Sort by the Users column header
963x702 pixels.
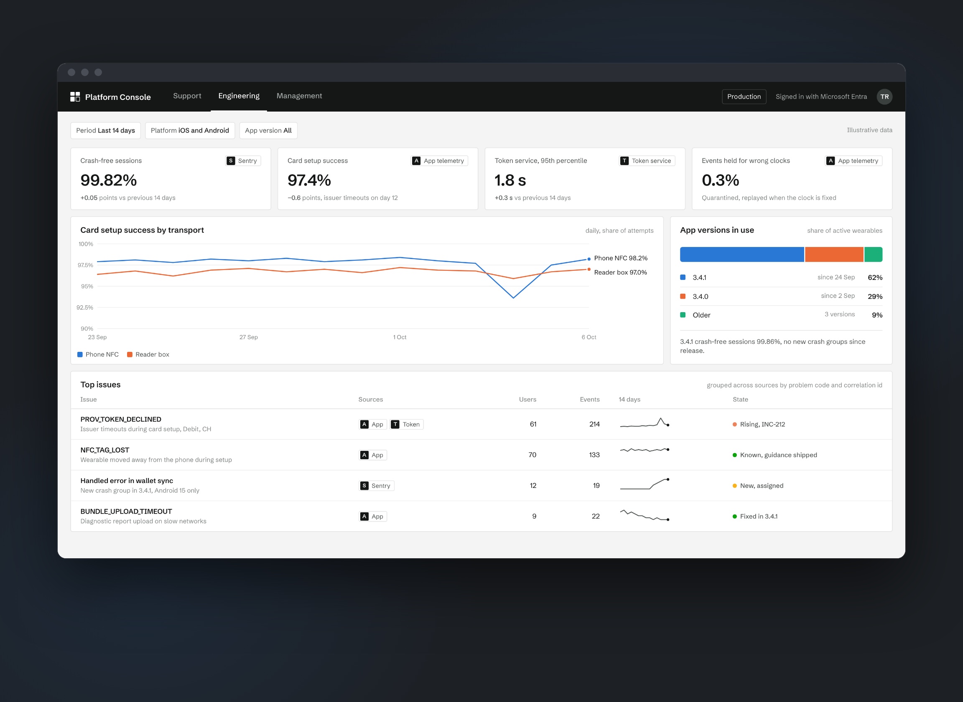click(527, 399)
